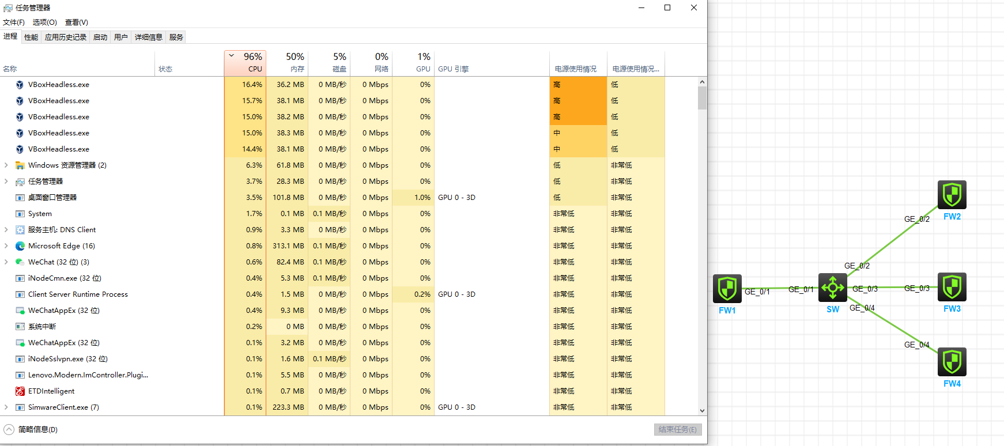
Task: Sort processes by 内存 column header
Action: click(287, 63)
